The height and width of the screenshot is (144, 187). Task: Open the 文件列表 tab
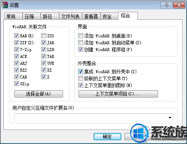point(70,16)
